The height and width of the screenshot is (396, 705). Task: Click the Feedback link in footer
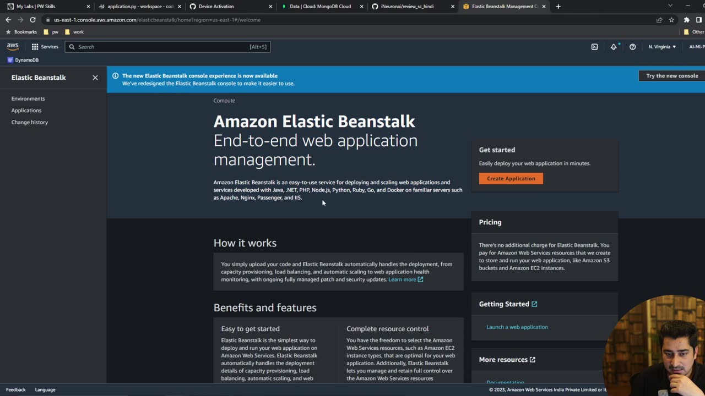point(16,389)
